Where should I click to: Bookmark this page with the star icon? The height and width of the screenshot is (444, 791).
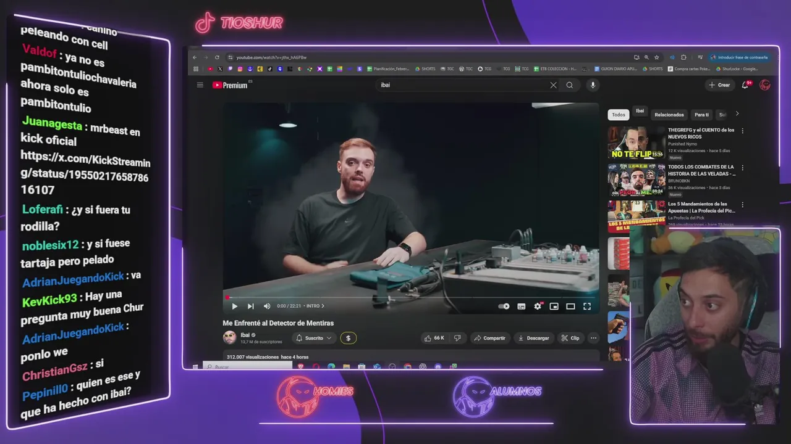[656, 57]
